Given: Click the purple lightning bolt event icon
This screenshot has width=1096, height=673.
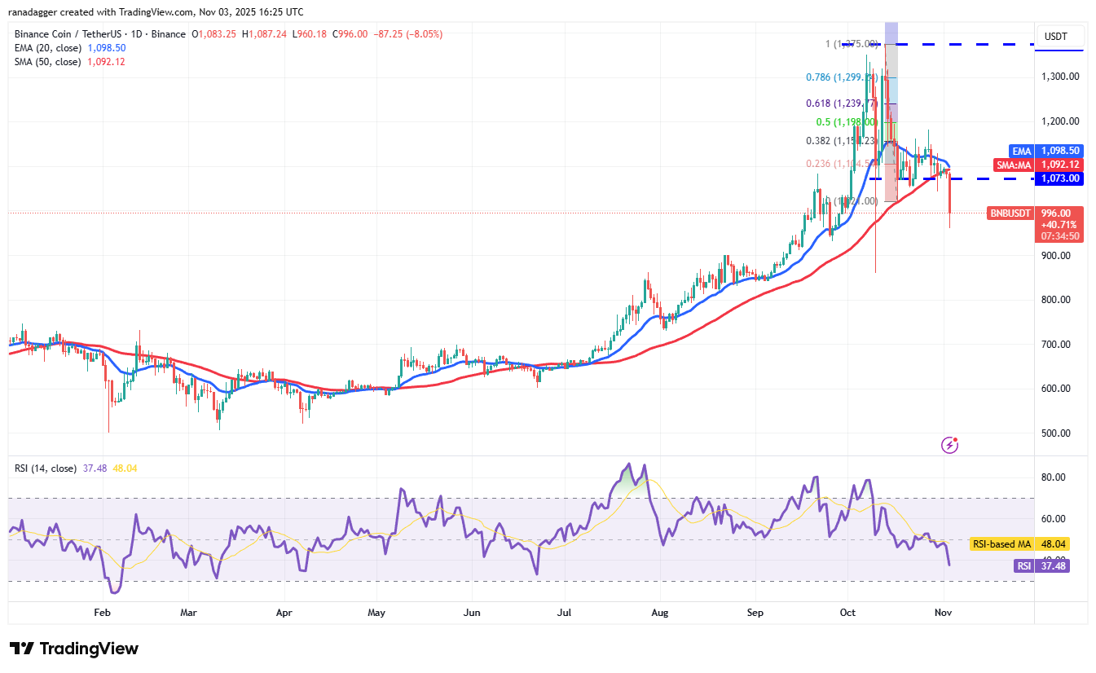Looking at the screenshot, I should click(949, 445).
